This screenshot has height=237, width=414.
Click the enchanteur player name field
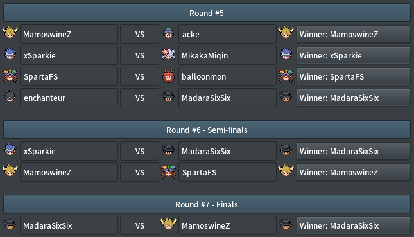coord(69,98)
